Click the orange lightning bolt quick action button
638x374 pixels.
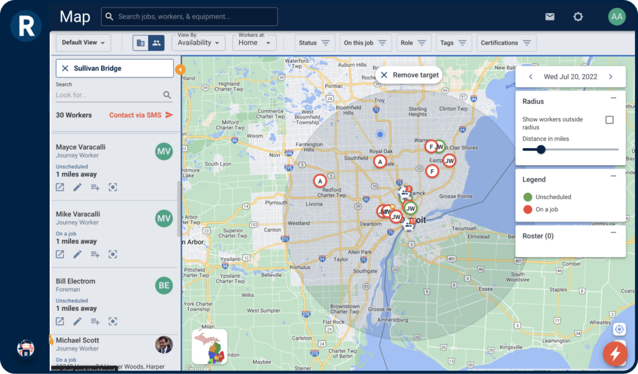pos(615,353)
